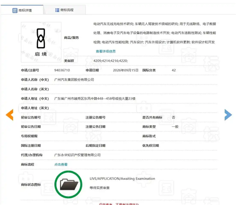
Task: Click the 优先权日期 label
Action: click(x=151, y=146)
